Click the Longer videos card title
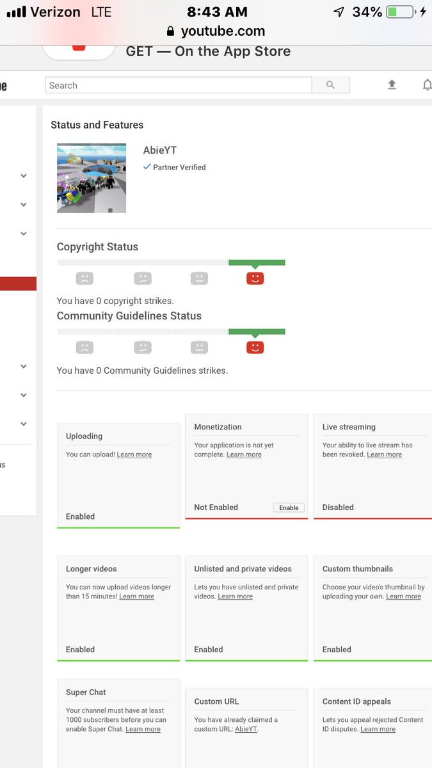The height and width of the screenshot is (768, 432). (x=91, y=569)
